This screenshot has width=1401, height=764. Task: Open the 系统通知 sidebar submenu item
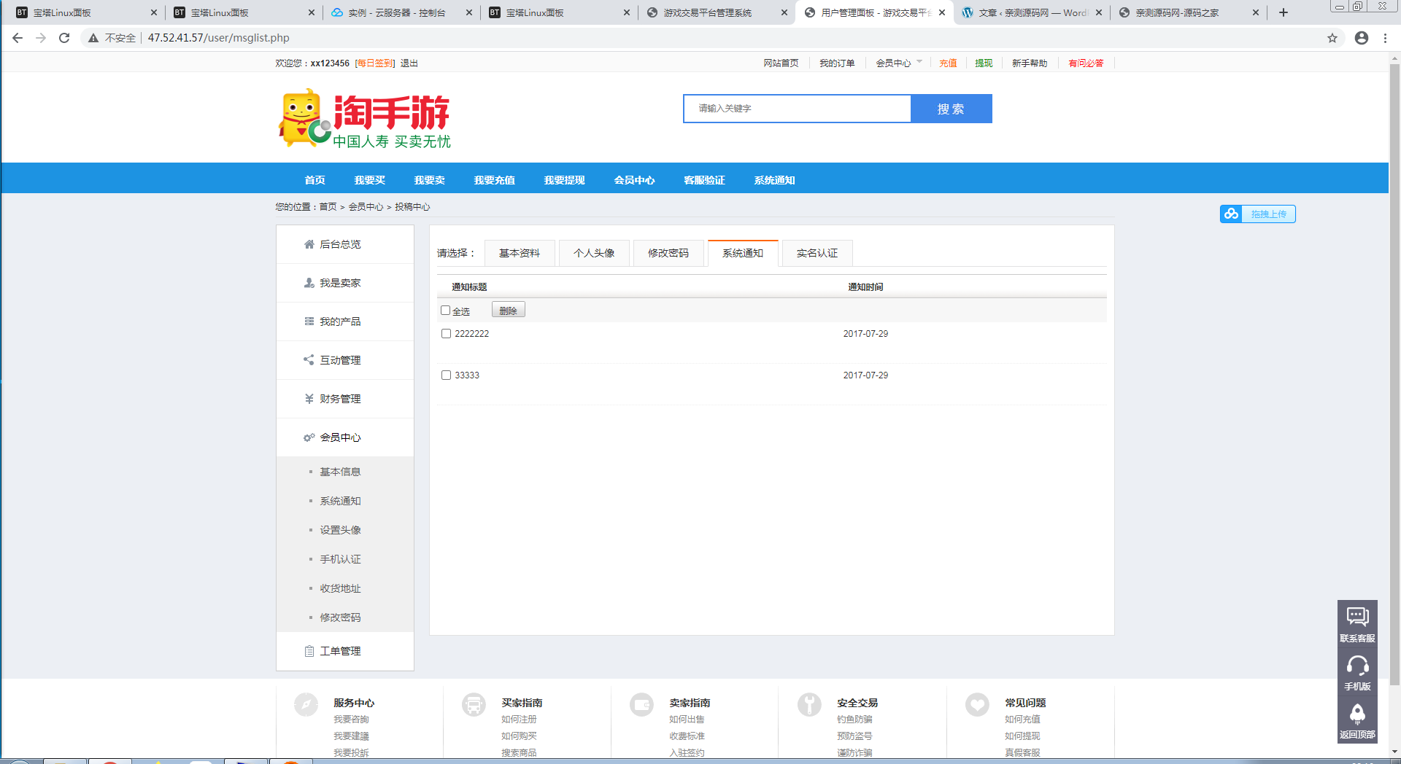point(340,501)
